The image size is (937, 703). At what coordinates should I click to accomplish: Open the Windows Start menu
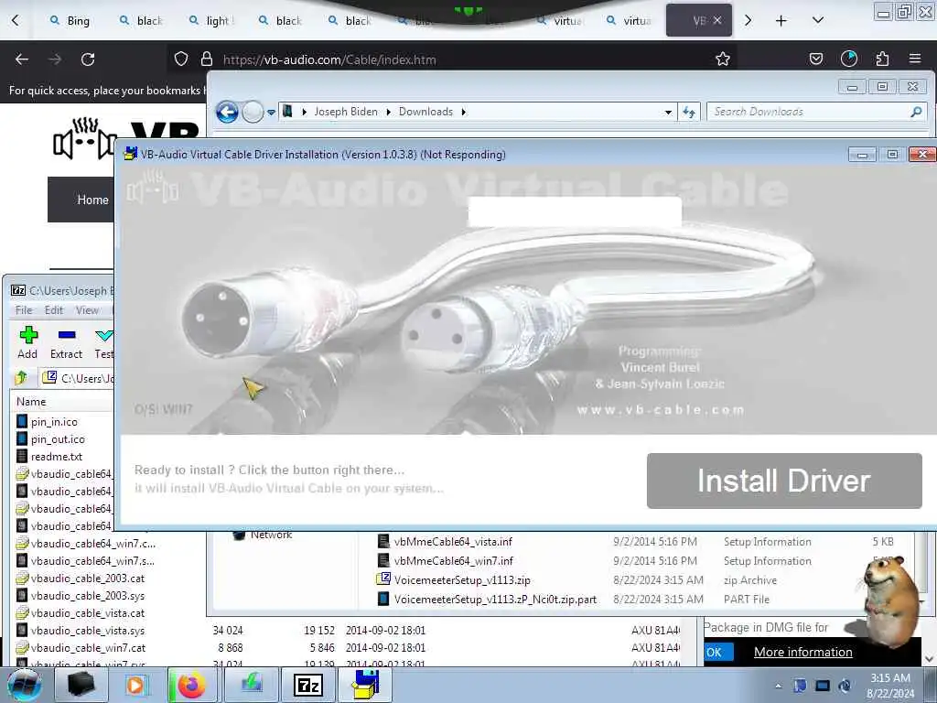click(25, 685)
